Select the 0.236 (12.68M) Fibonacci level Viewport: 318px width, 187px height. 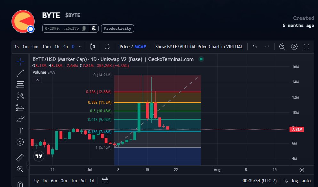(x=99, y=92)
